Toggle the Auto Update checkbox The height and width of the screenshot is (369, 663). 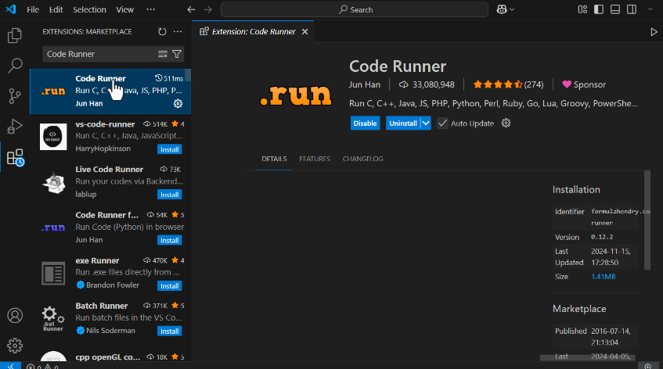pyautogui.click(x=442, y=124)
